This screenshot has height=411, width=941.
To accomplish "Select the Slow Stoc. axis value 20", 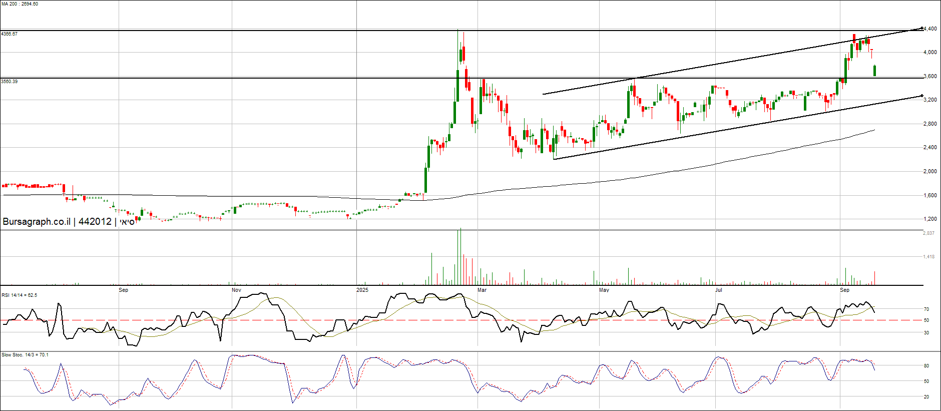I will tap(926, 397).
